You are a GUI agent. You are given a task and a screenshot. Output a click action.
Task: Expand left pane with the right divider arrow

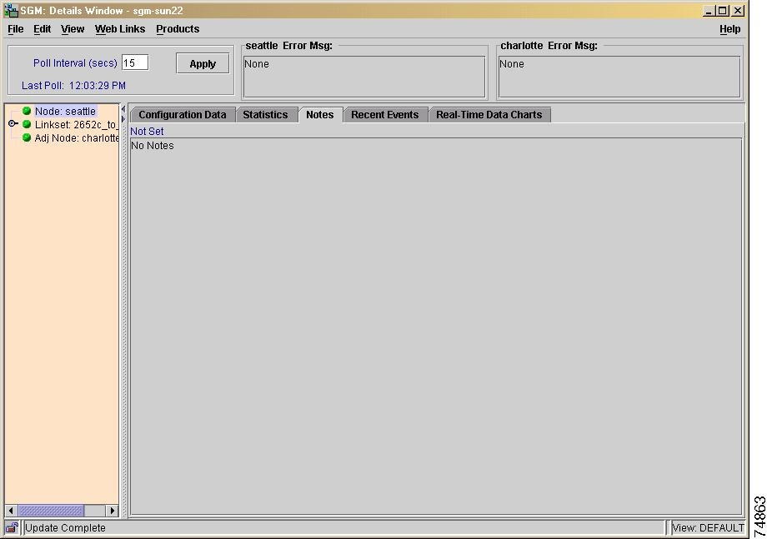click(123, 119)
